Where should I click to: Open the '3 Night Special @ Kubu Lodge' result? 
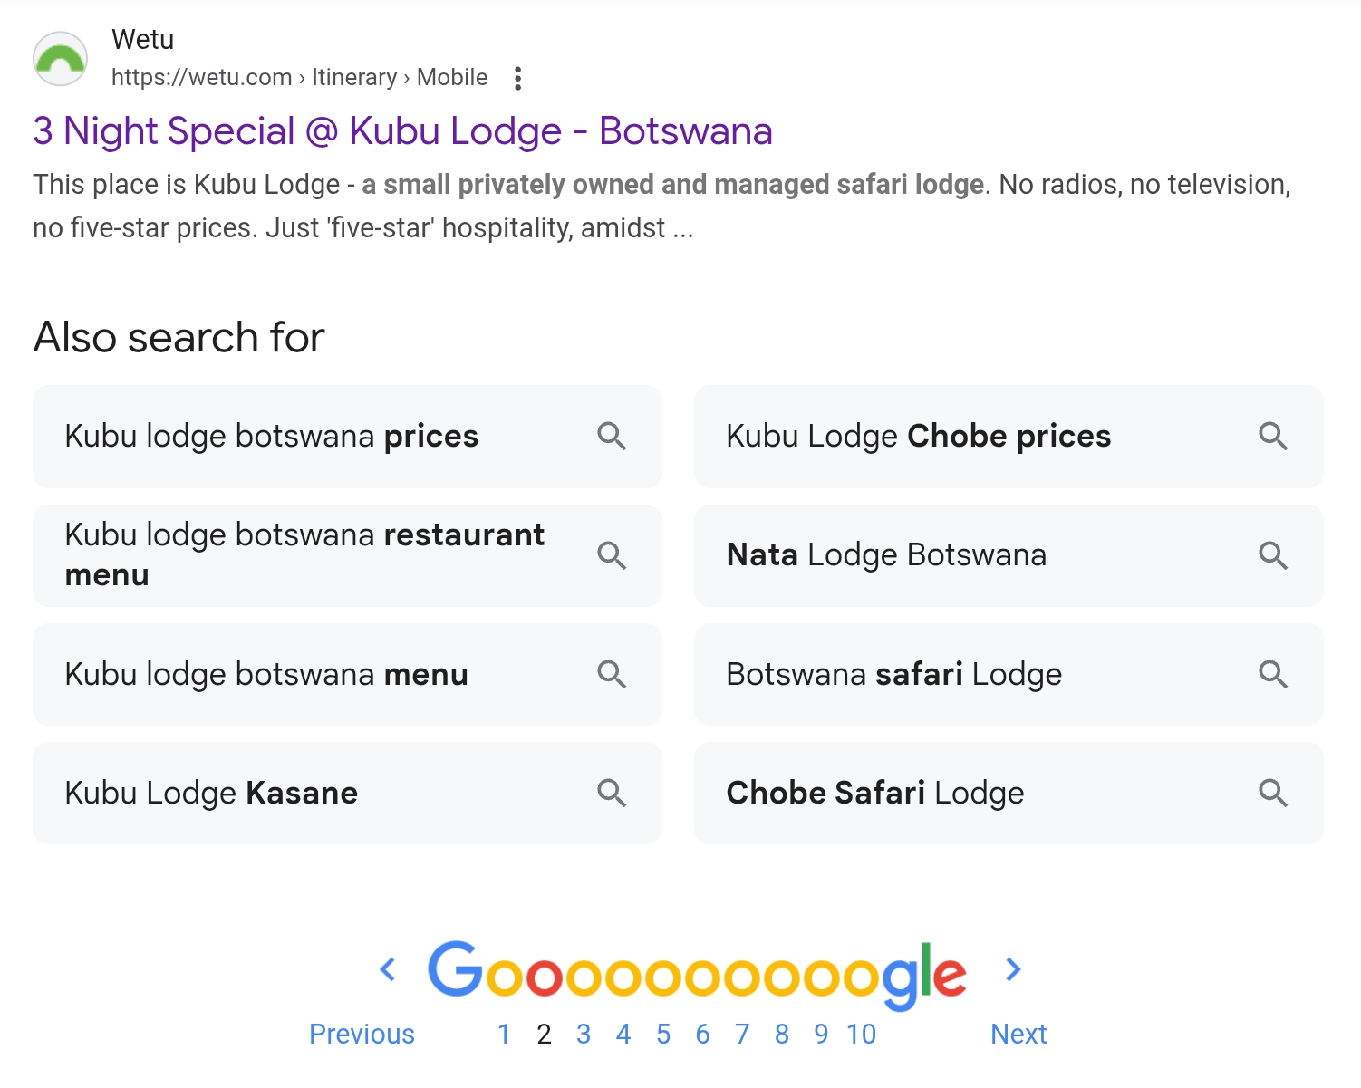click(x=402, y=130)
